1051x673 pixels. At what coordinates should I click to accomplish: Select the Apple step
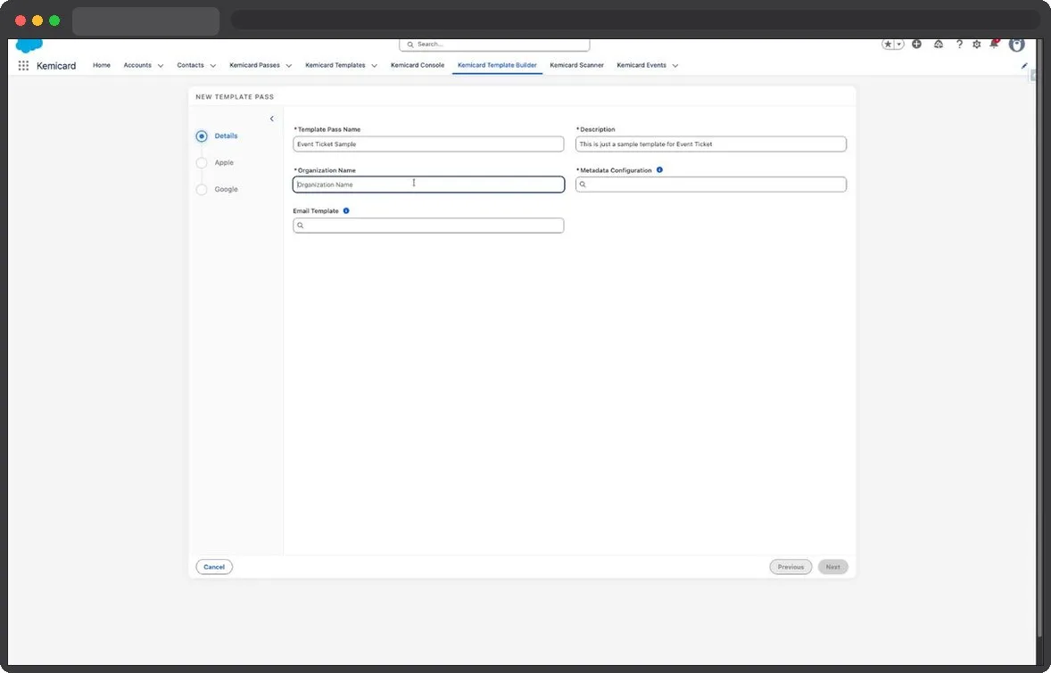tap(215, 163)
